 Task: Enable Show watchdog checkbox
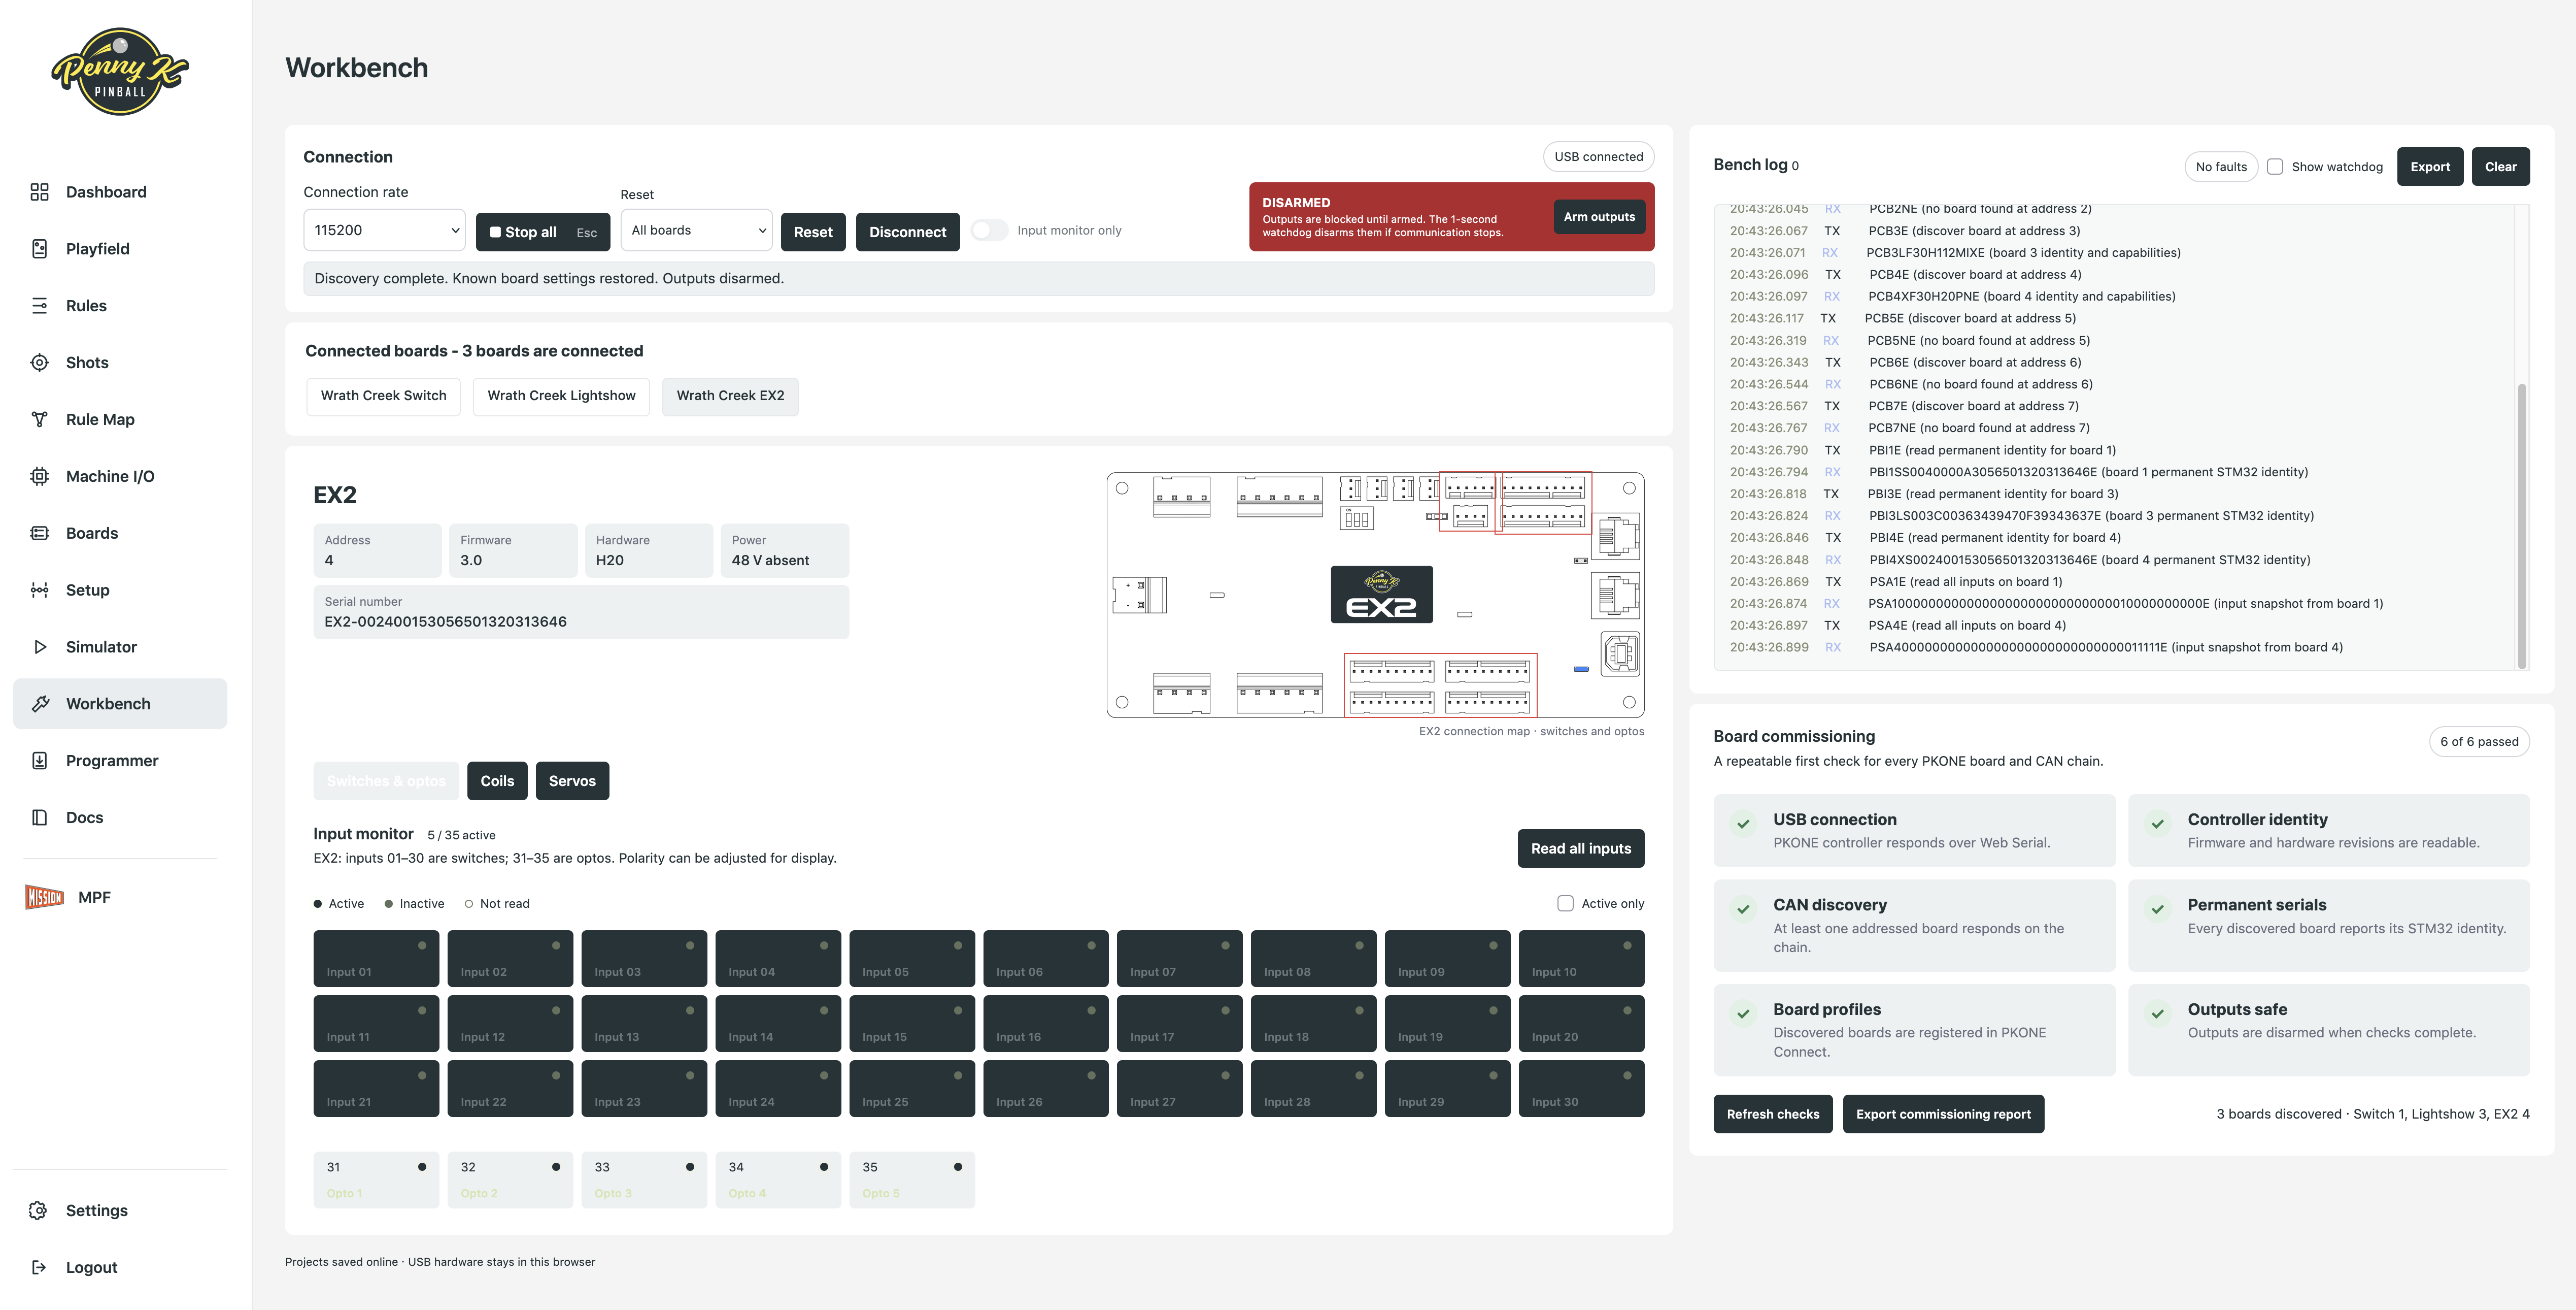2274,167
